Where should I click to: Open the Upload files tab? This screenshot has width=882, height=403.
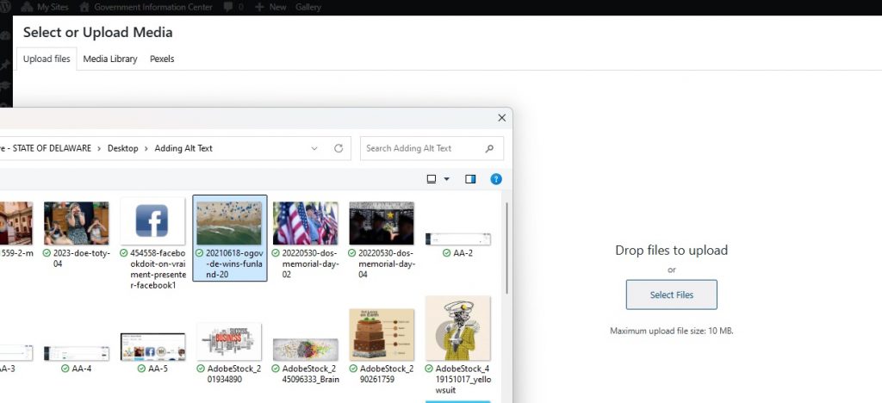pos(47,59)
